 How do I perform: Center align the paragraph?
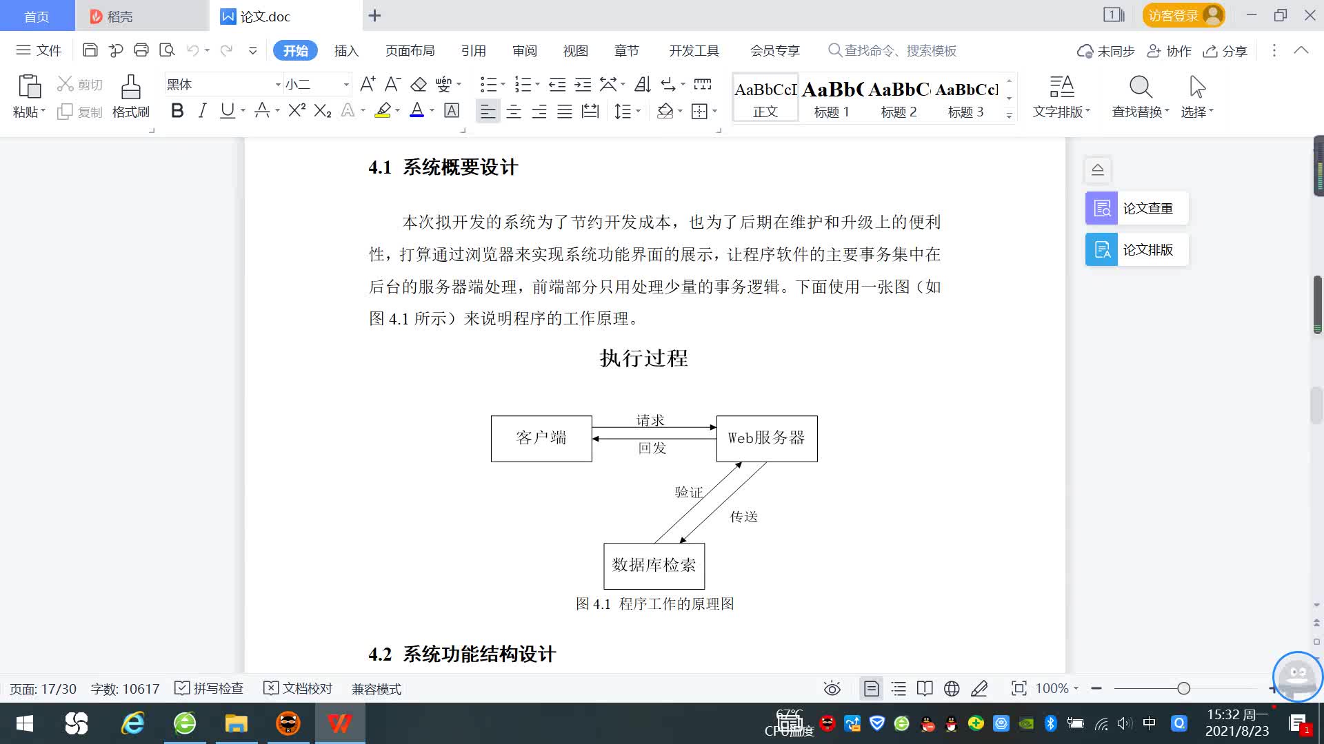pyautogui.click(x=514, y=111)
